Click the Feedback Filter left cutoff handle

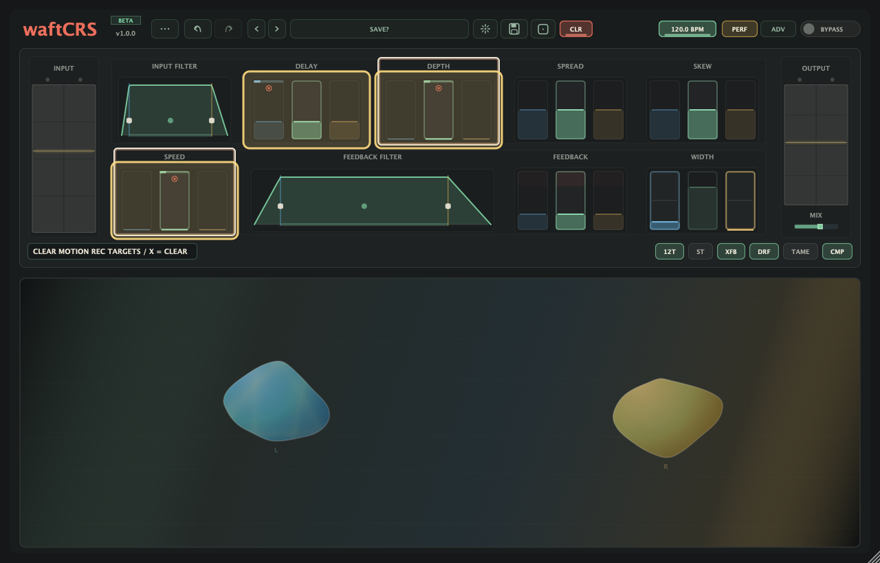(280, 206)
